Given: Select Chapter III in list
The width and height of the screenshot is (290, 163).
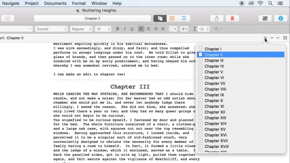Looking at the screenshot, I should [241, 60].
